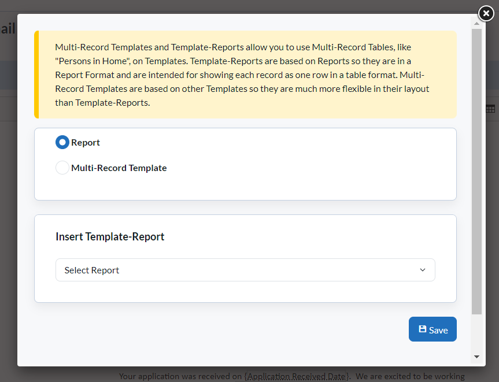Click the table icon behind the dialog
The height and width of the screenshot is (382, 499).
(491, 109)
